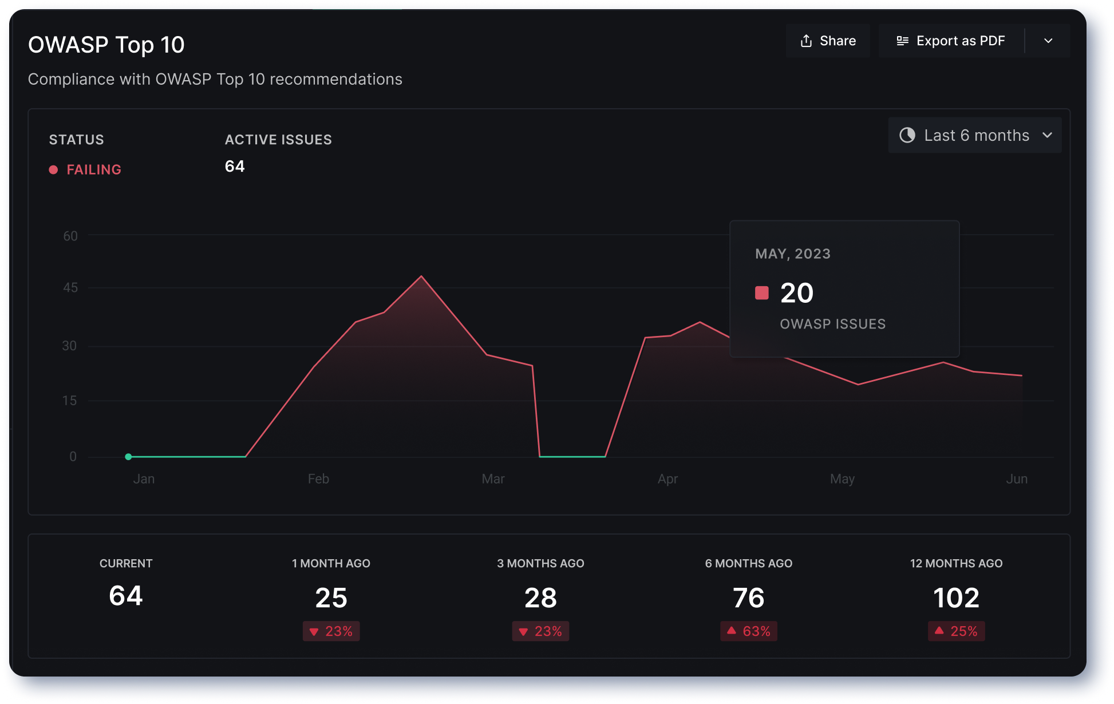Click the dropdown arrow next to Export as PDF
1114x704 pixels.
(1049, 41)
